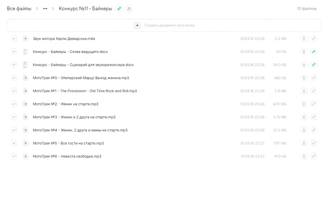325x199 pixels.
Task: Download МотоТрек №4 file
Action: 303,130
